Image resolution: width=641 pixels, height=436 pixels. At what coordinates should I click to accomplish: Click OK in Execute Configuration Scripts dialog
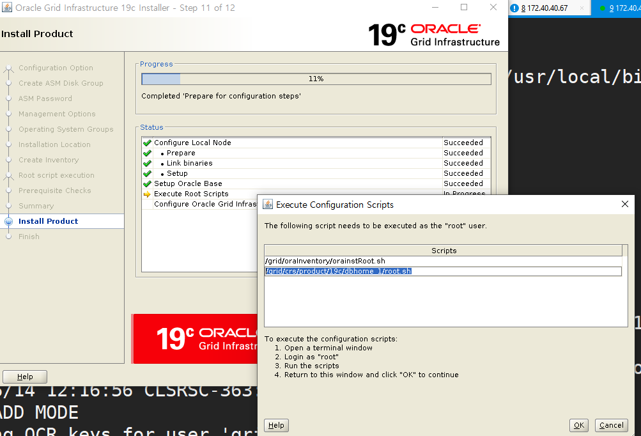click(x=578, y=425)
